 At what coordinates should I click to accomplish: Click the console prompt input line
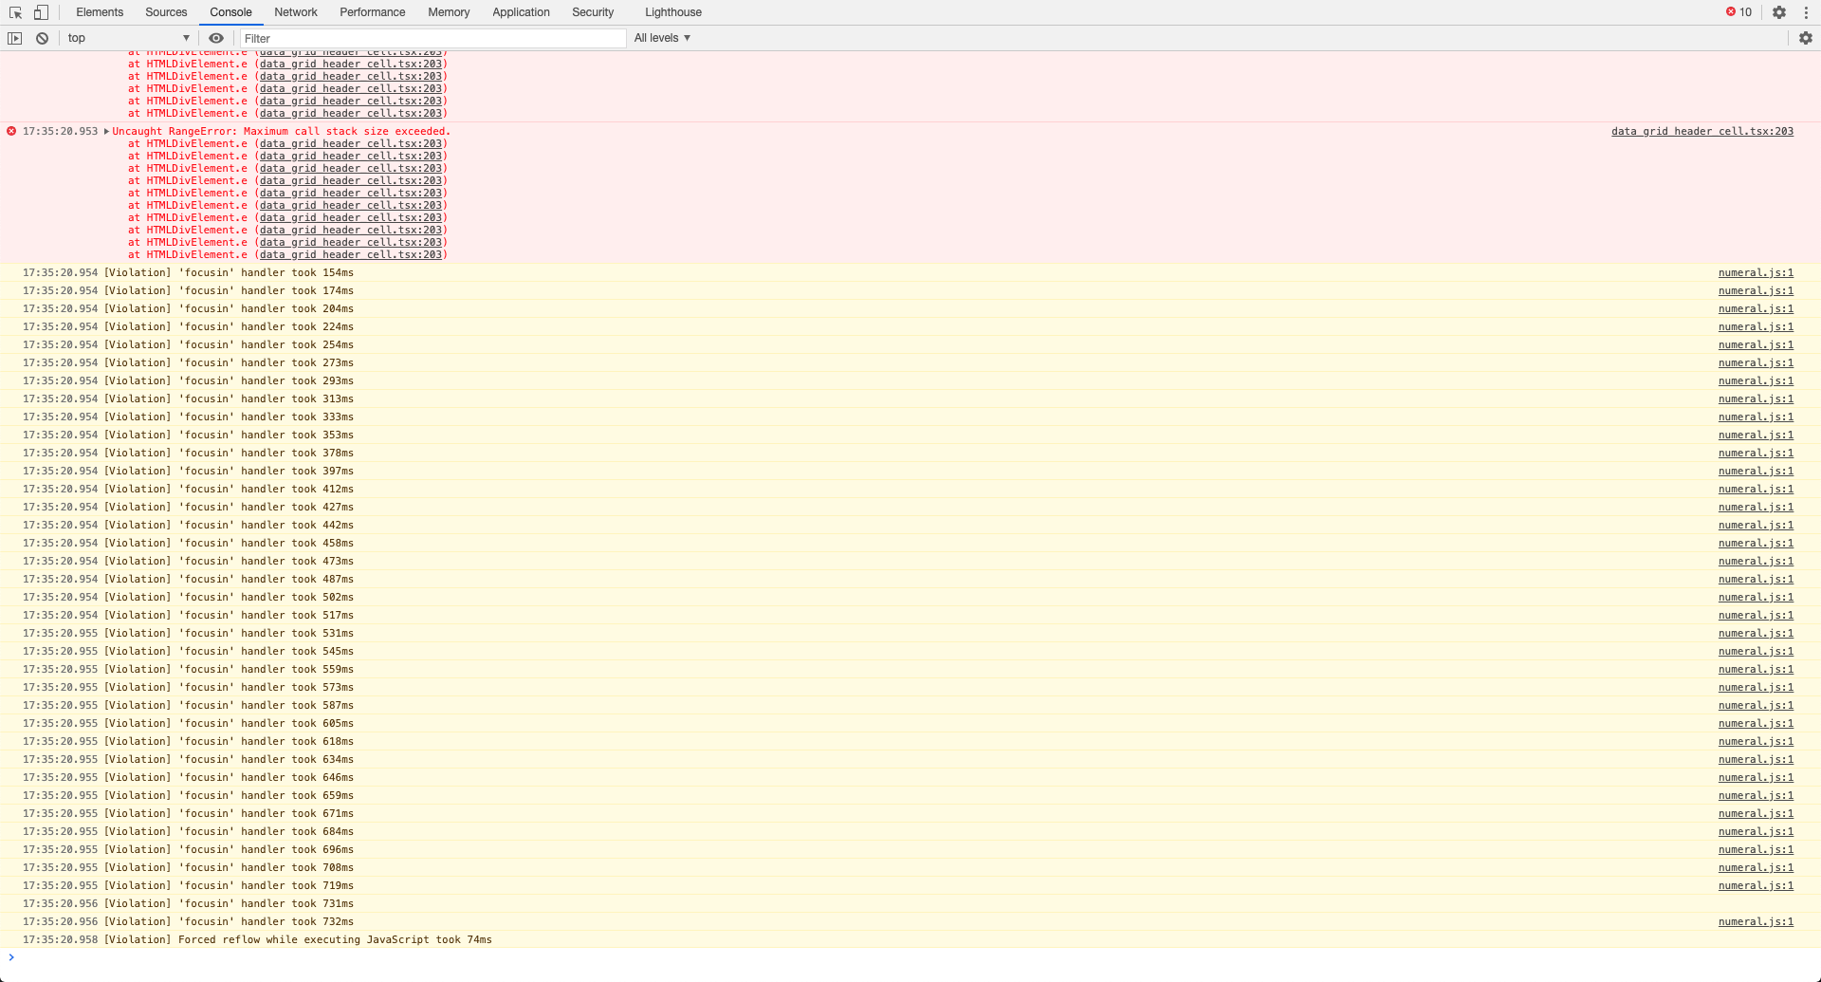coord(910,957)
